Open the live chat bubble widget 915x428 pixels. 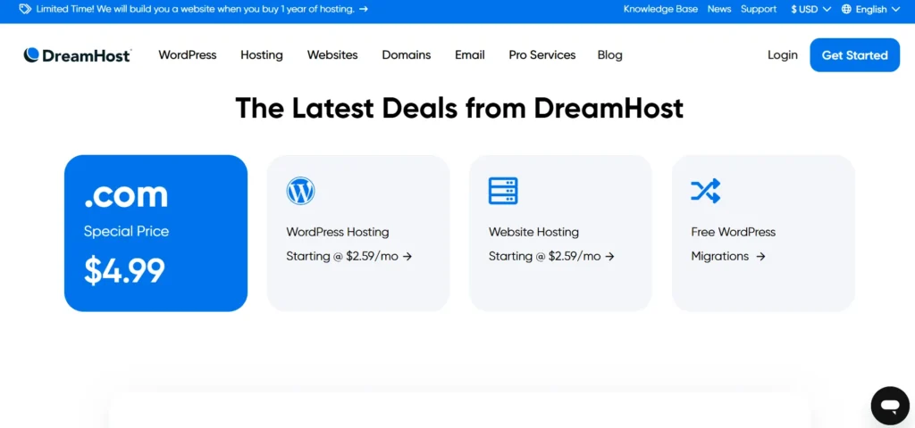(x=889, y=406)
